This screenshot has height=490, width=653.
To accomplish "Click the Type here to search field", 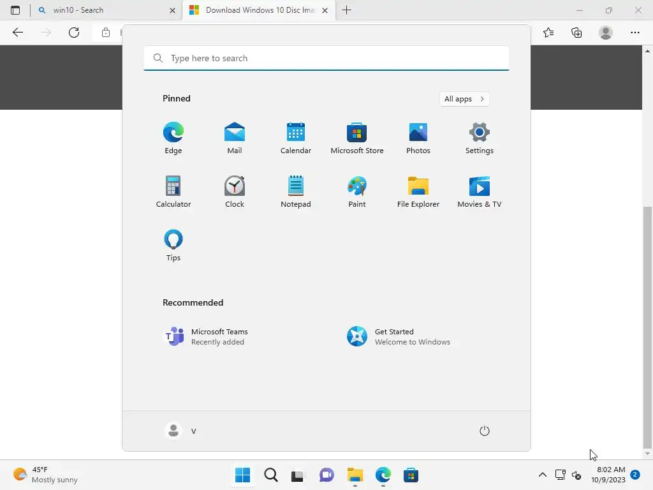I will (x=326, y=58).
